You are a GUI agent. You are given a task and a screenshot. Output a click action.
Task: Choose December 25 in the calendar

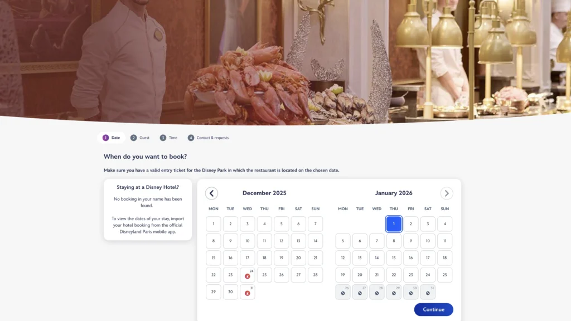(x=264, y=275)
